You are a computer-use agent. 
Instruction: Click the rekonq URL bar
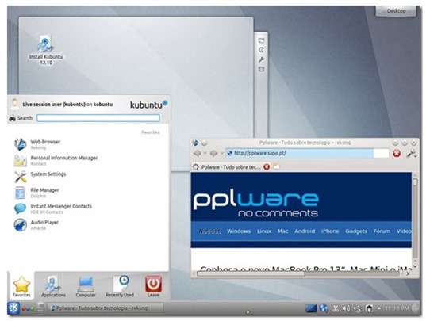307,153
